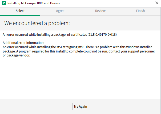Click the Try Again button
Screen dimensions: 161x114
tap(80, 107)
